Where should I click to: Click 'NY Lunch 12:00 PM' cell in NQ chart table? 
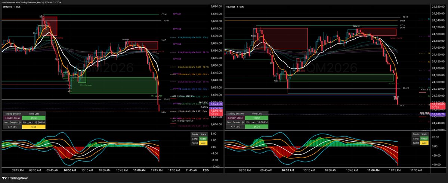257,122
